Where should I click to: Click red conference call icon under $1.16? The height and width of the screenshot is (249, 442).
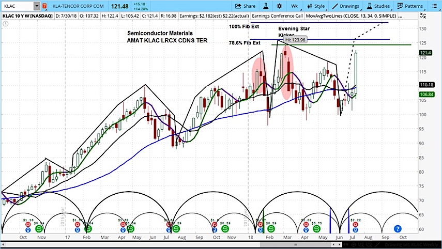pyautogui.click(x=28, y=225)
